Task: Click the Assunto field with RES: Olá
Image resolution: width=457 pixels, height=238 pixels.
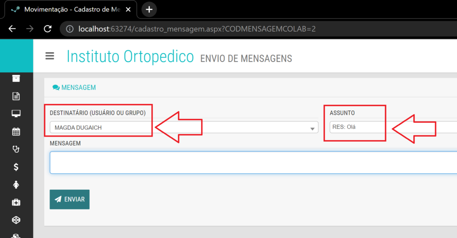Action: 393,127
